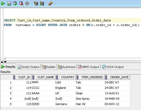The image size is (141, 110).
Task: Collapse editor pane using up arrow splitter
Action: (2, 62)
